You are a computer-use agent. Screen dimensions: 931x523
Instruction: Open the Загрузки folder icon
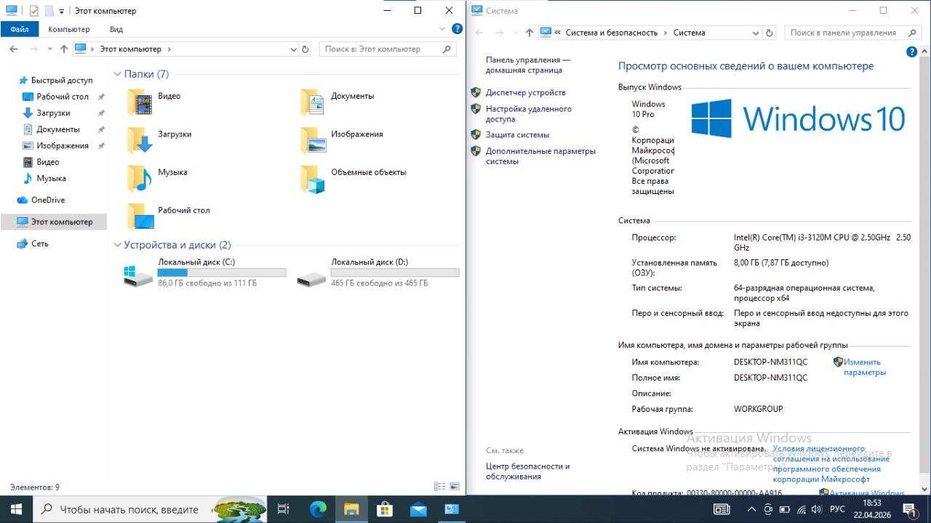pyautogui.click(x=140, y=140)
